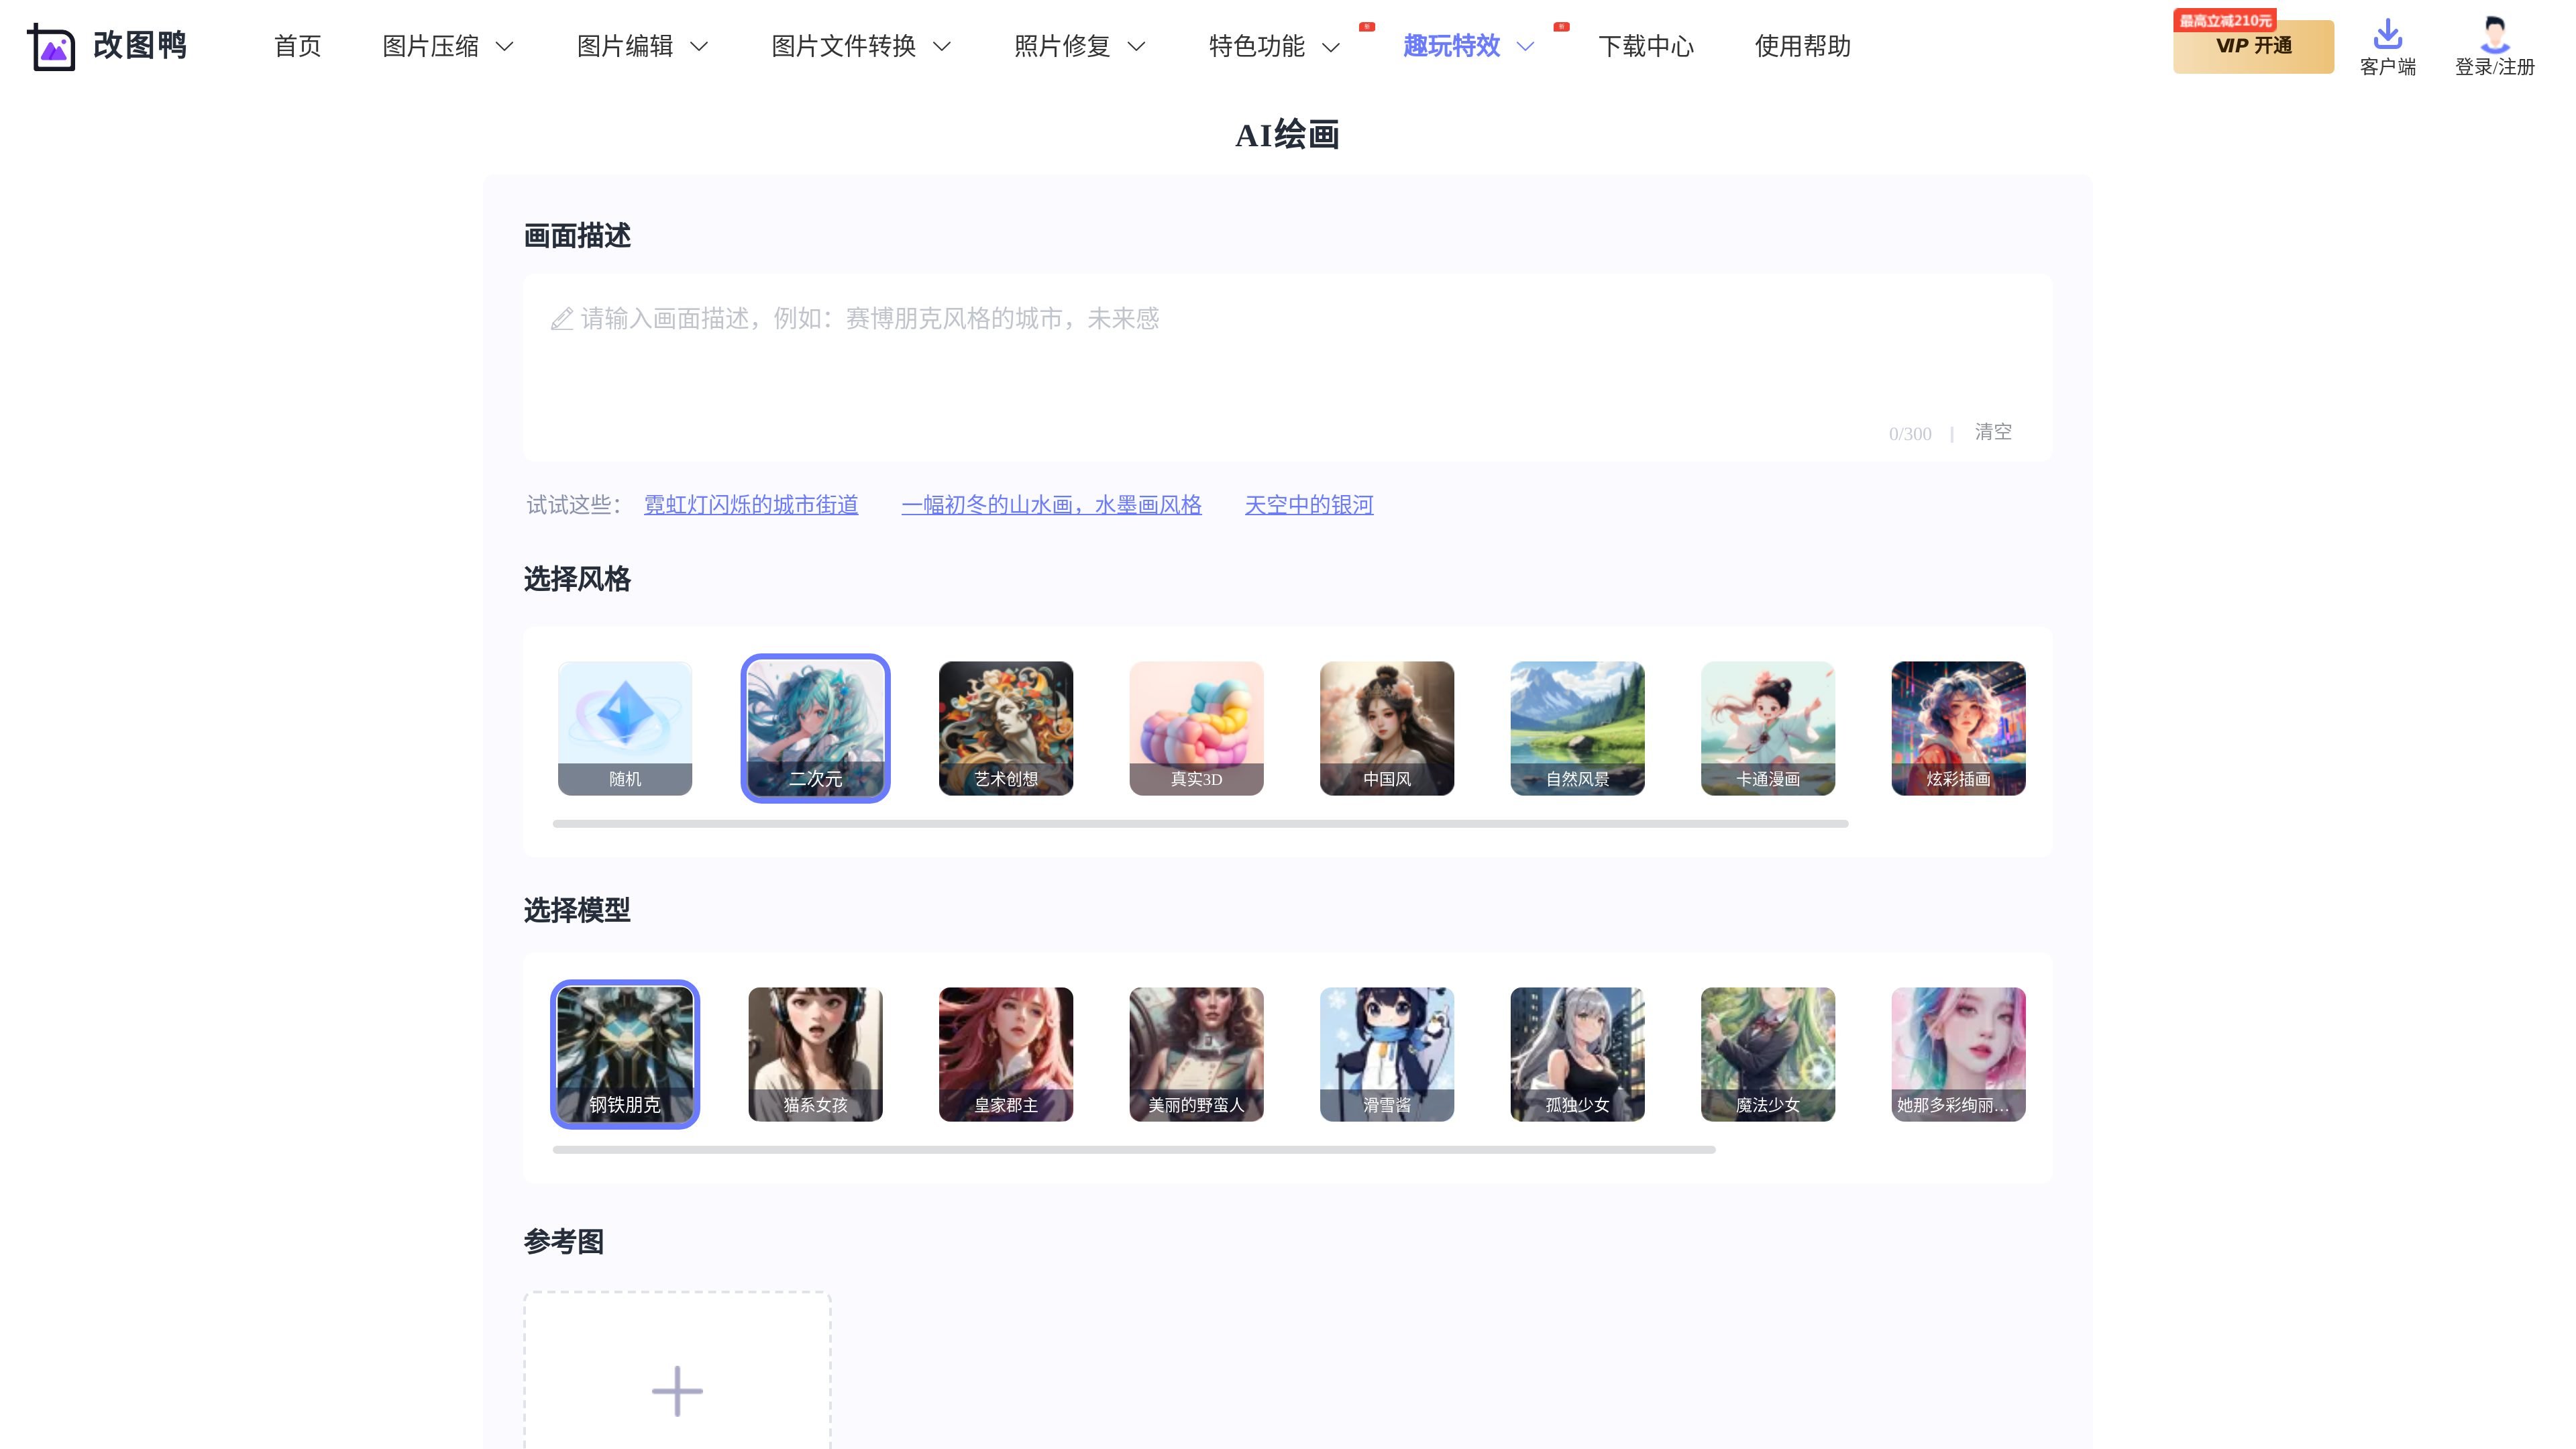This screenshot has width=2576, height=1449.
Task: Expand the 照片修复 dropdown menu
Action: pyautogui.click(x=1079, y=46)
